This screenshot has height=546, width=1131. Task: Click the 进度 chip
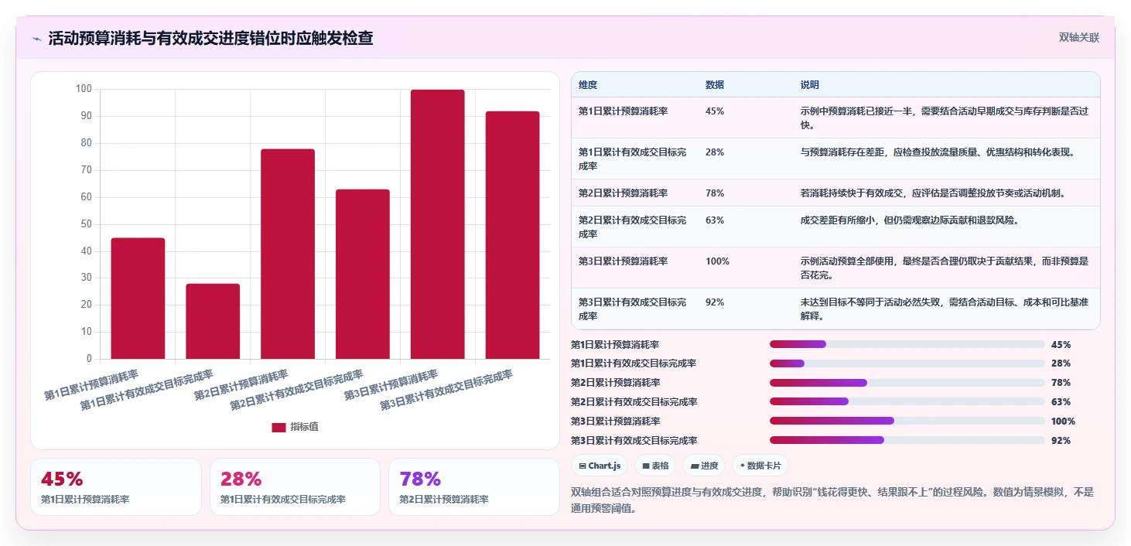[x=704, y=466]
